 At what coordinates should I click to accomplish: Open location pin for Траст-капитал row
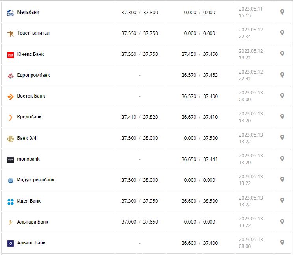pos(282,33)
